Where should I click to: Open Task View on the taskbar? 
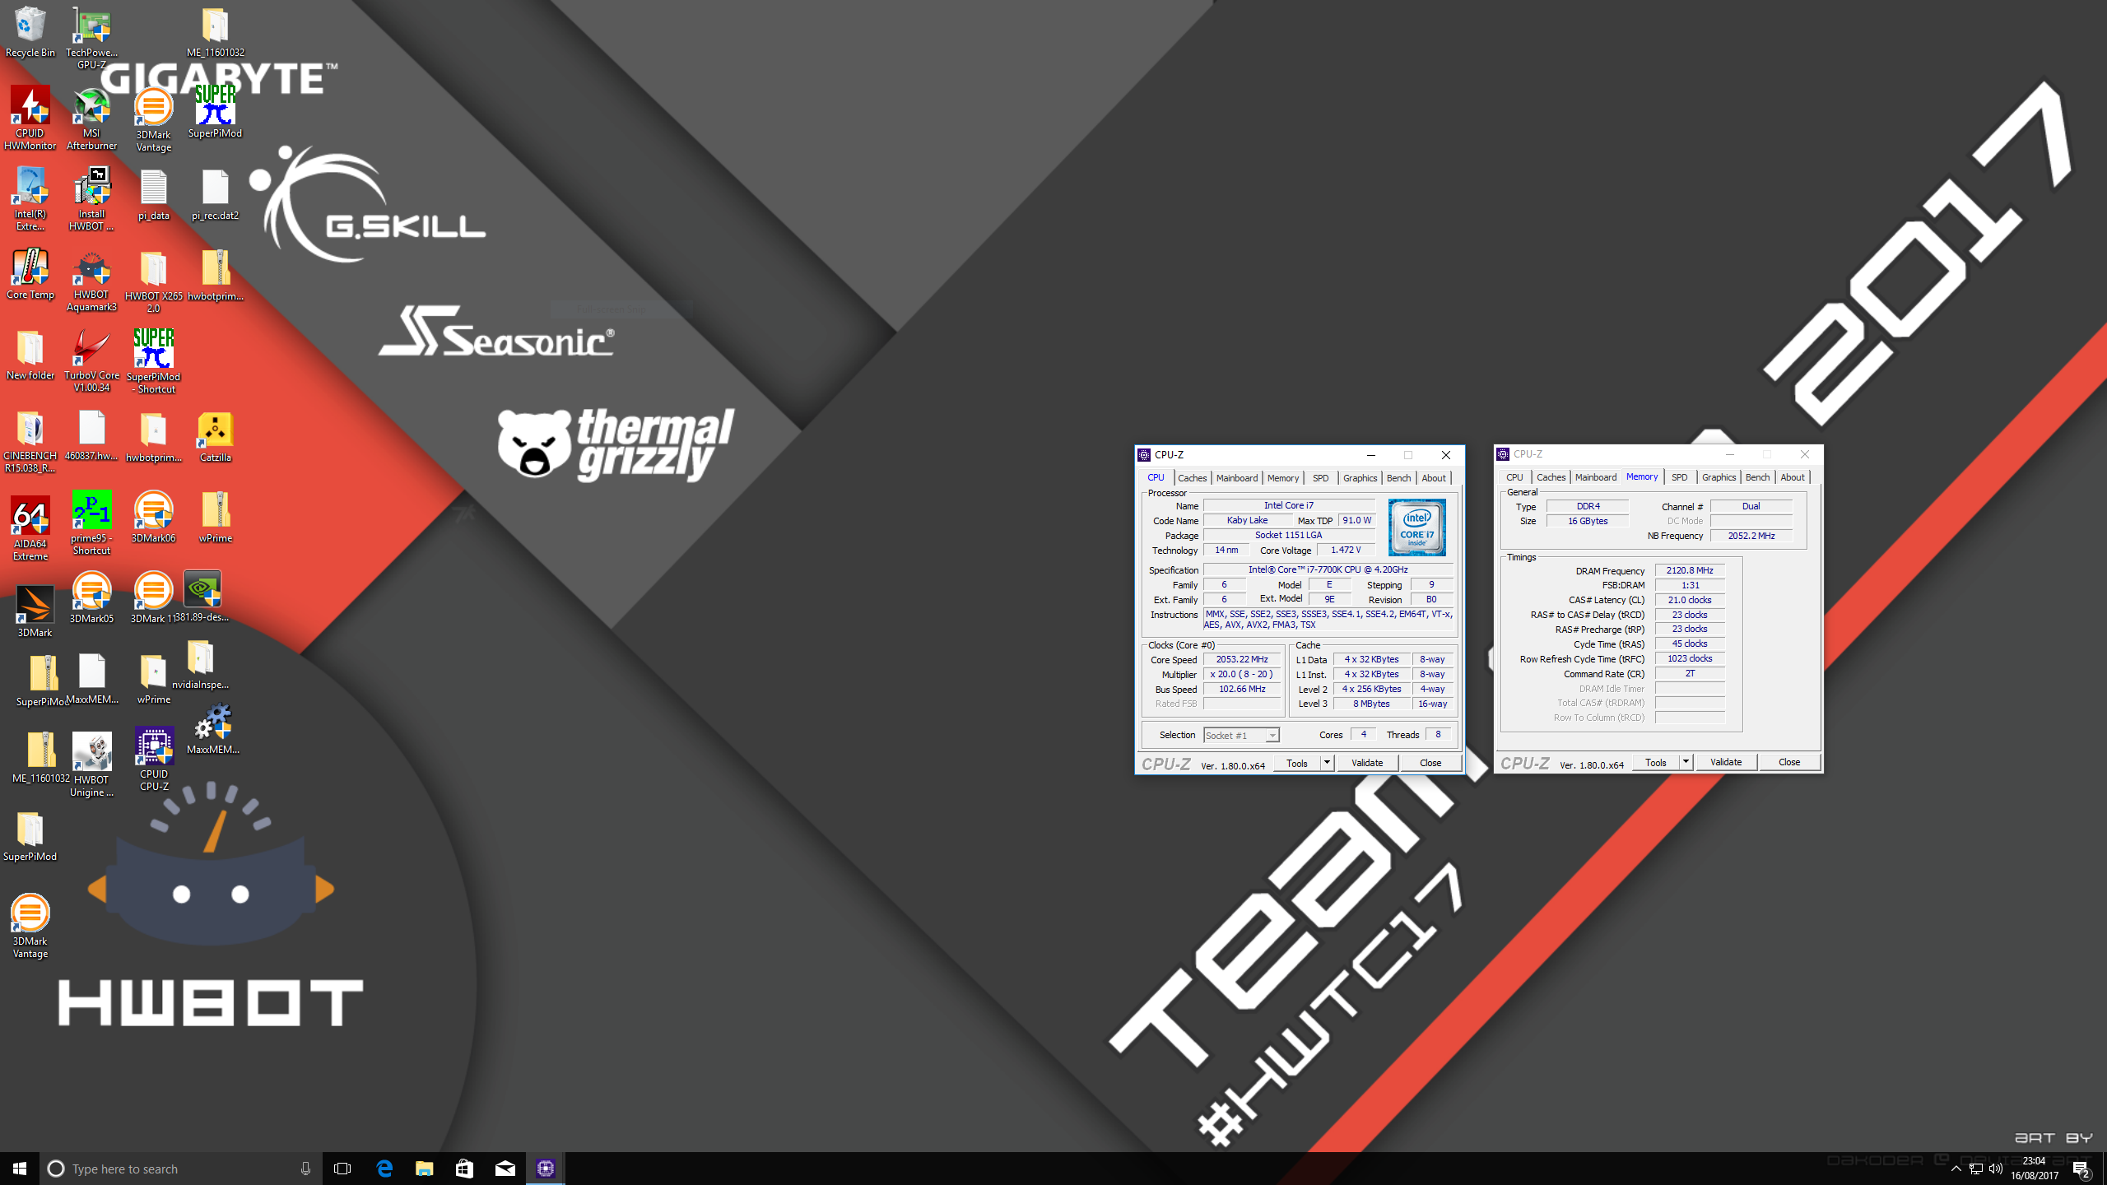(x=342, y=1169)
